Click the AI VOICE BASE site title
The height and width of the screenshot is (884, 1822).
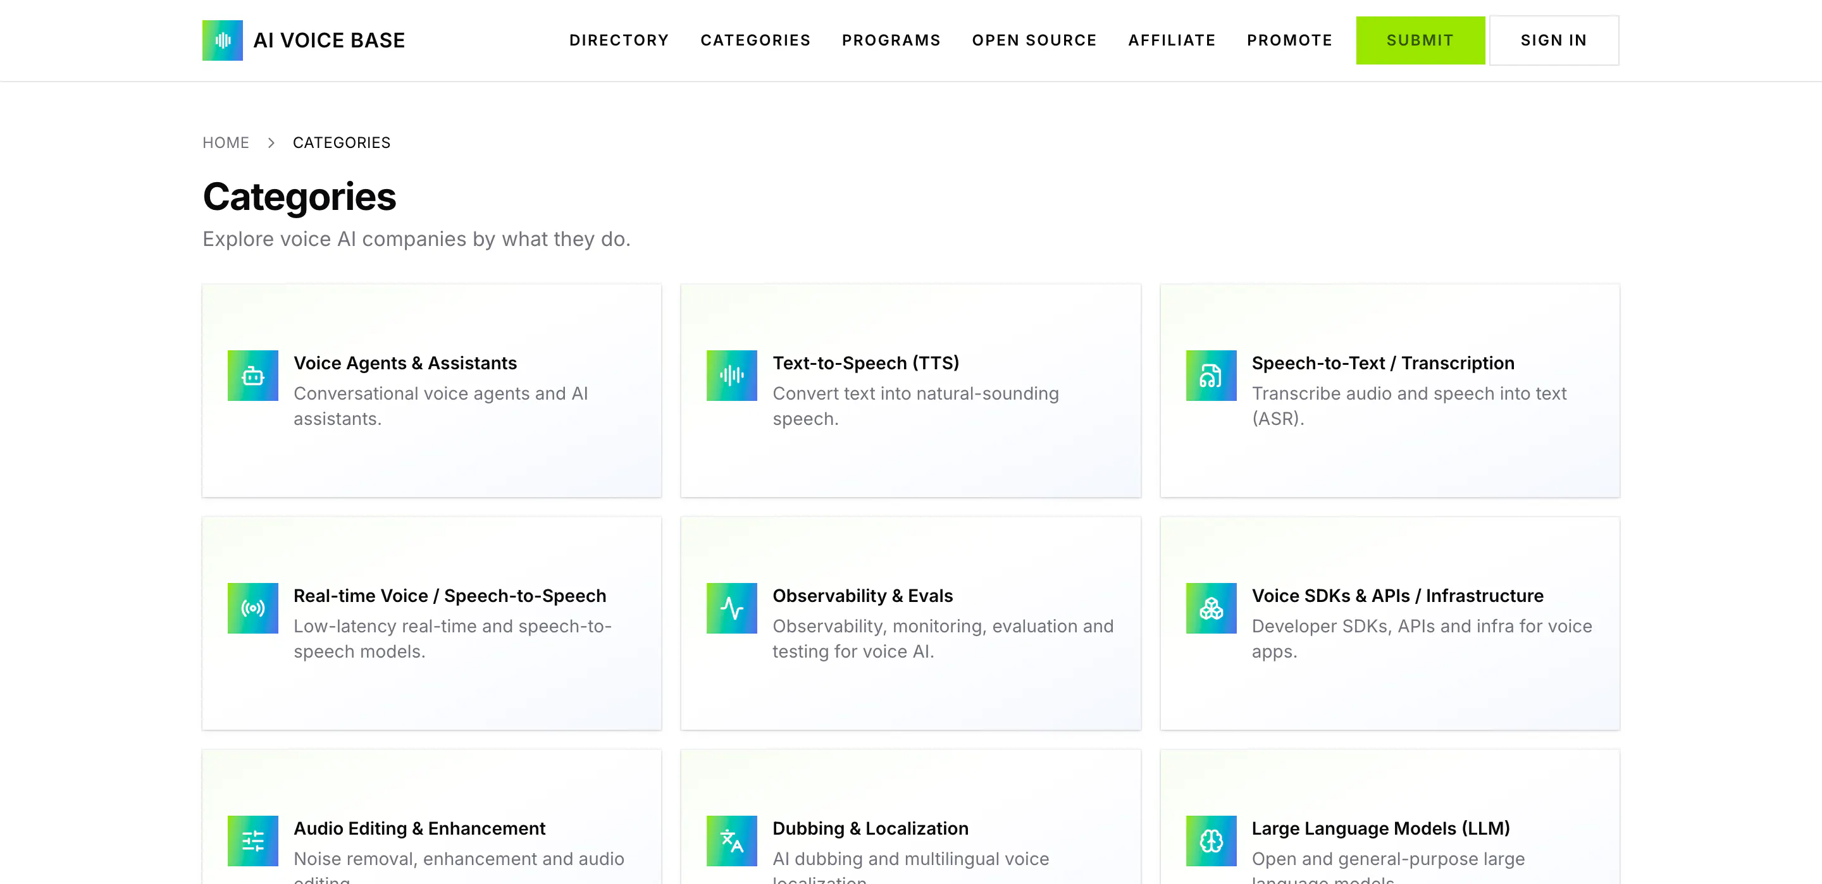[329, 40]
